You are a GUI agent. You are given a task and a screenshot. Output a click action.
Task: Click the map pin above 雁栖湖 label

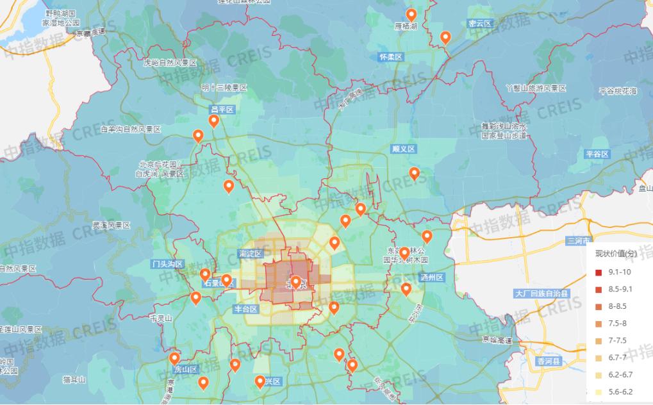coord(411,15)
